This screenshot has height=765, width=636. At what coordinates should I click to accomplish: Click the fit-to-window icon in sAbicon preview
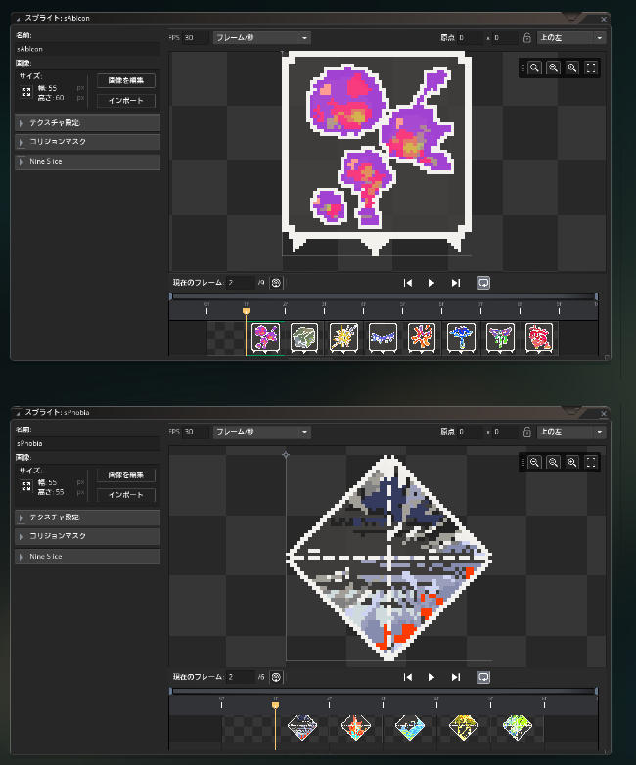coord(590,67)
